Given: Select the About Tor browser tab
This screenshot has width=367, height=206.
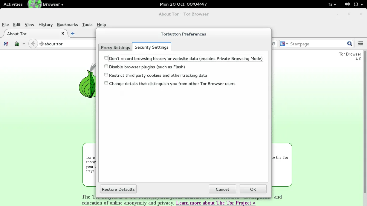Looking at the screenshot, I should (x=35, y=33).
